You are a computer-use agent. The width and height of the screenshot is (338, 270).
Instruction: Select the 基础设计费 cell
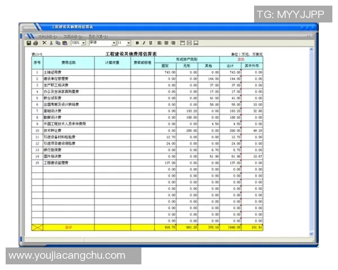tap(69, 111)
